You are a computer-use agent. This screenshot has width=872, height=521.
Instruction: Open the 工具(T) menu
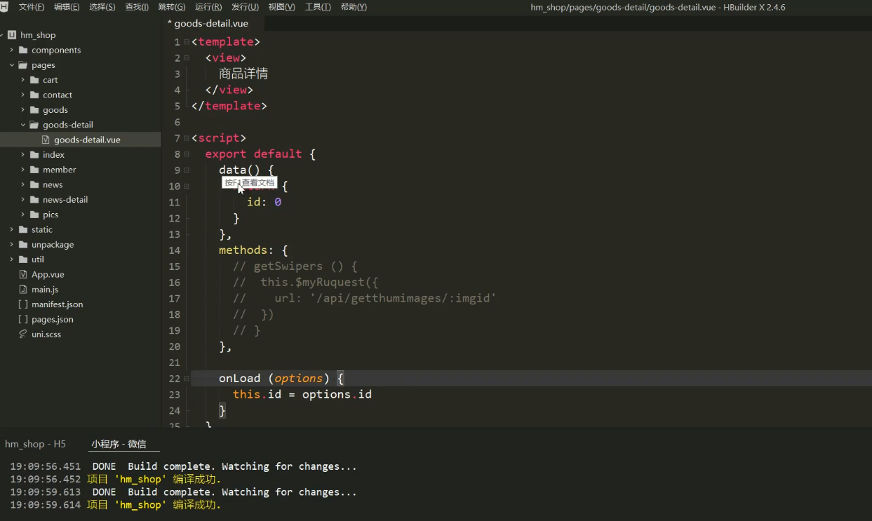318,7
